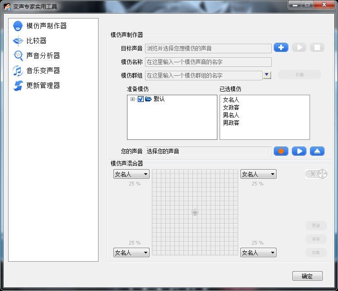This screenshot has height=291, width=338.
Task: Toggle the 关 switch in the mixer
Action: pyautogui.click(x=316, y=174)
